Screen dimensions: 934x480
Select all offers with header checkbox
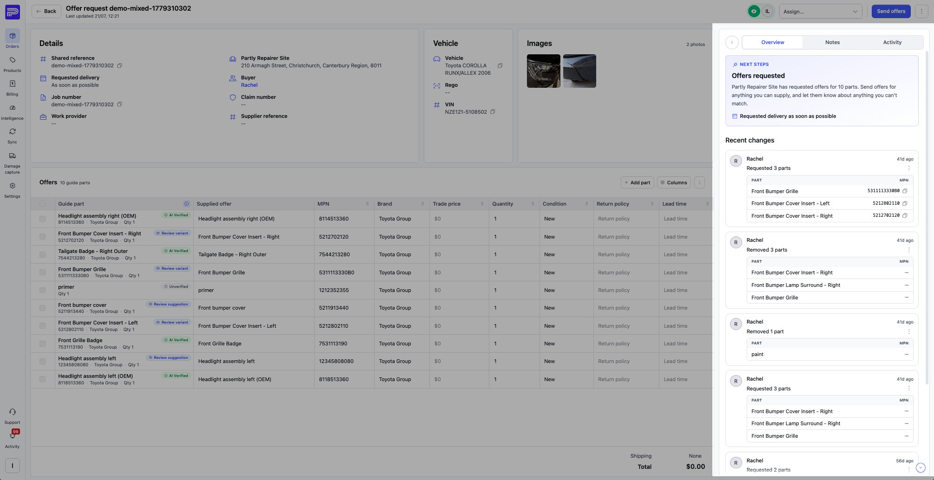pyautogui.click(x=43, y=204)
